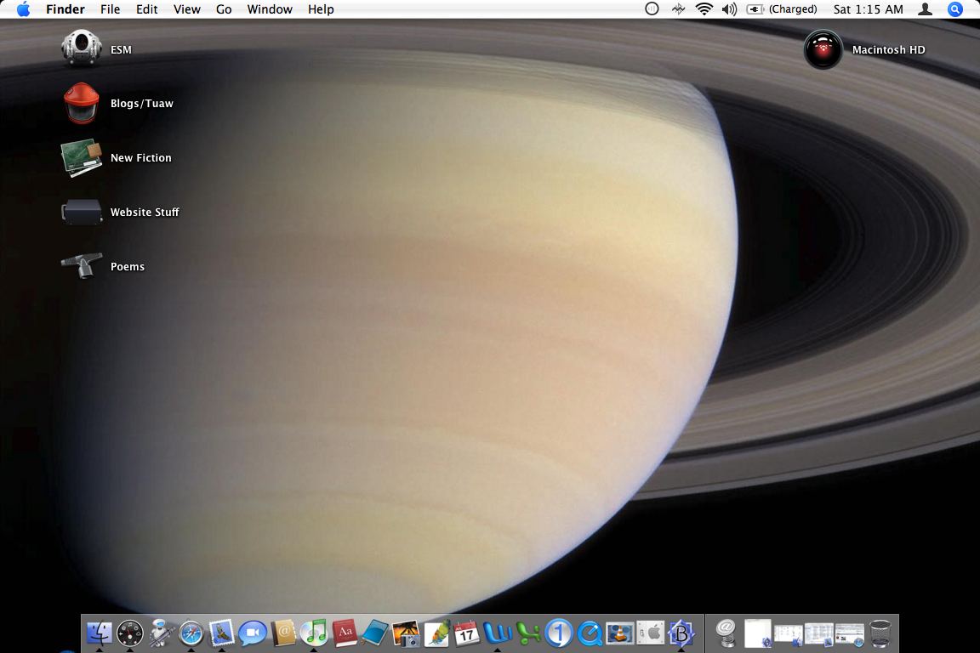This screenshot has height=653, width=980.
Task: Click the Sat 1:15 AM clock
Action: click(868, 9)
